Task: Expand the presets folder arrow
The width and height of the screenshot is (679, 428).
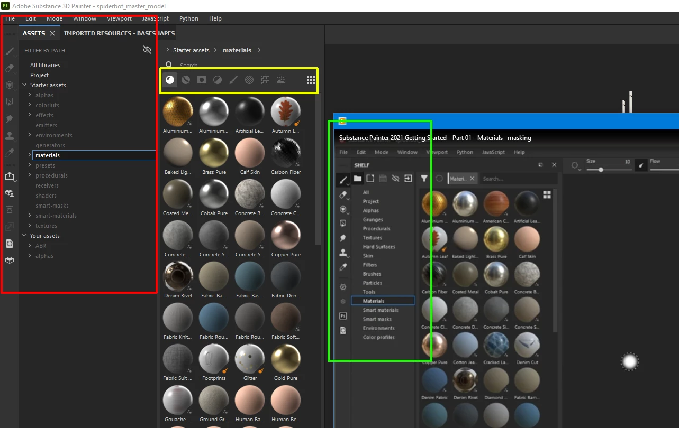Action: pyautogui.click(x=30, y=165)
